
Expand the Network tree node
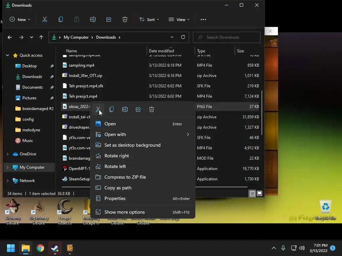click(7, 180)
